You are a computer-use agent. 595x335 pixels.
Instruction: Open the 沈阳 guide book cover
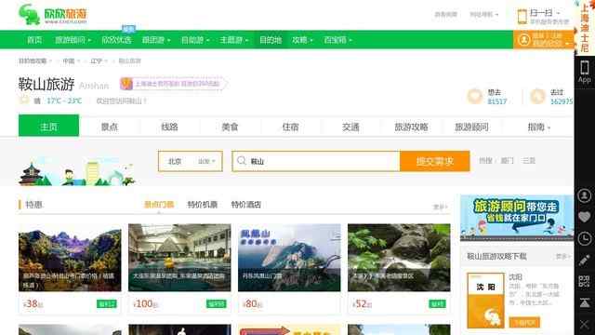485,300
